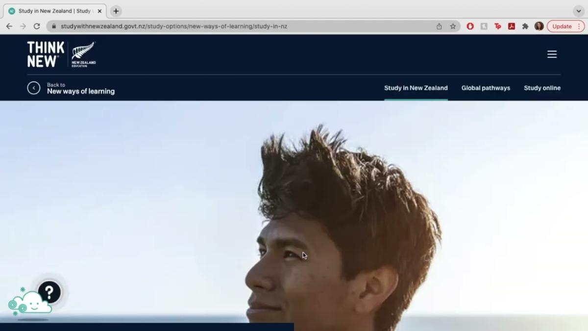Bookmark this page with the star icon

(x=453, y=26)
